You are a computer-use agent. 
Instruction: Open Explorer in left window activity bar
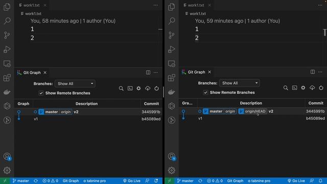(7, 7)
